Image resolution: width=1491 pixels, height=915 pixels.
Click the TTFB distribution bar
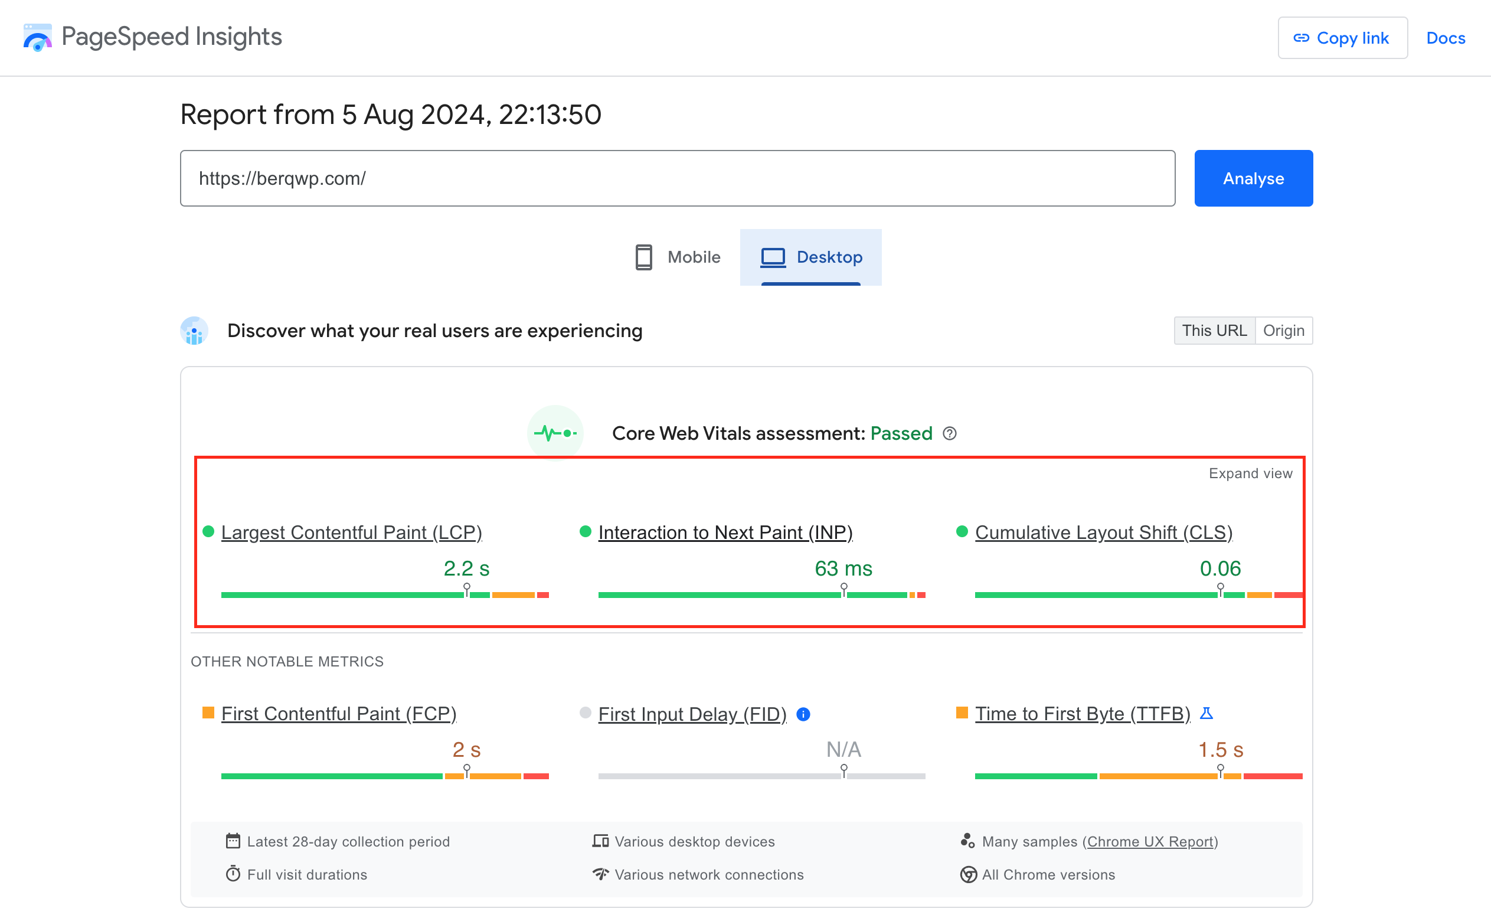click(1139, 776)
